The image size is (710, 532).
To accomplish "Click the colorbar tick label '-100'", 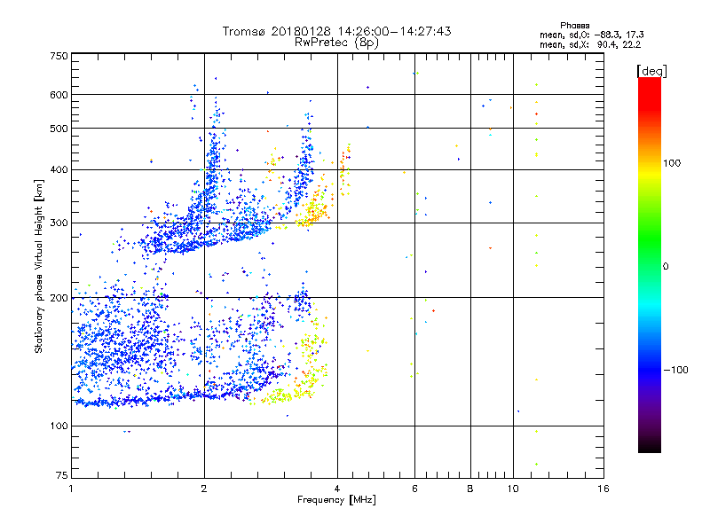I will [675, 370].
